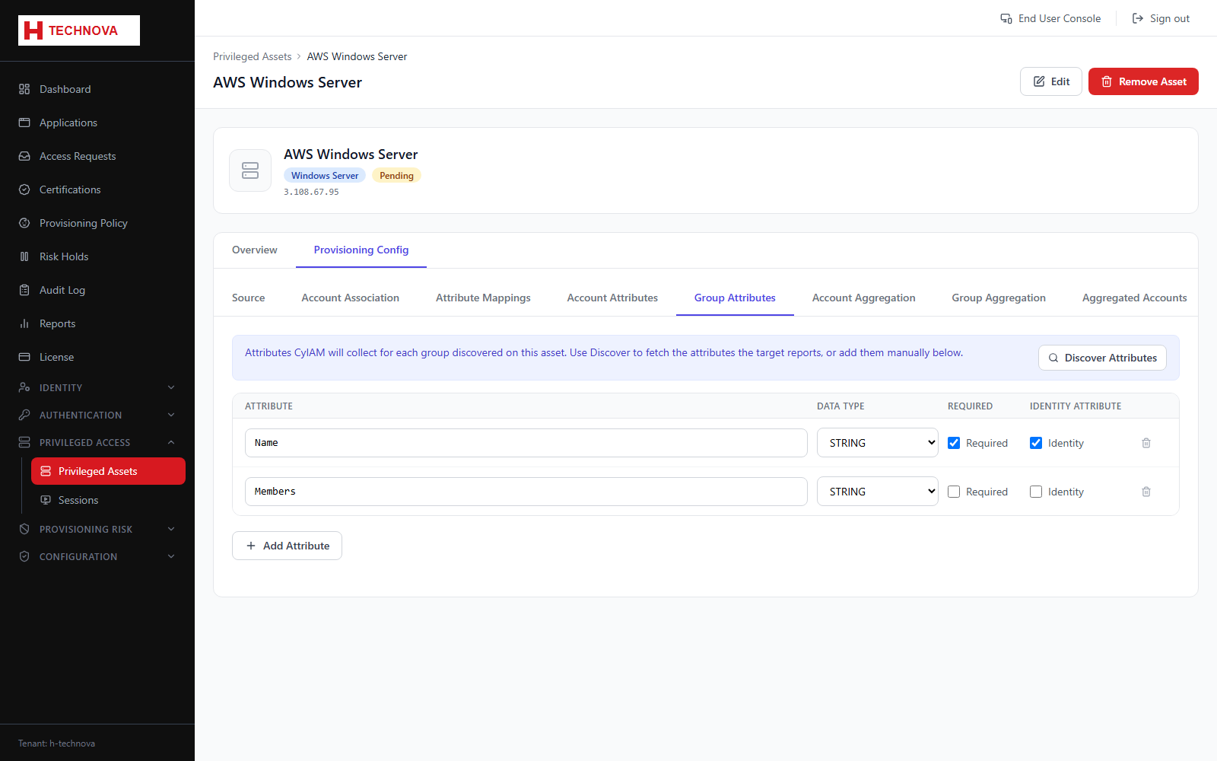Click the Audit Log clipboard icon
Screen dimensions: 1217x761
24,290
